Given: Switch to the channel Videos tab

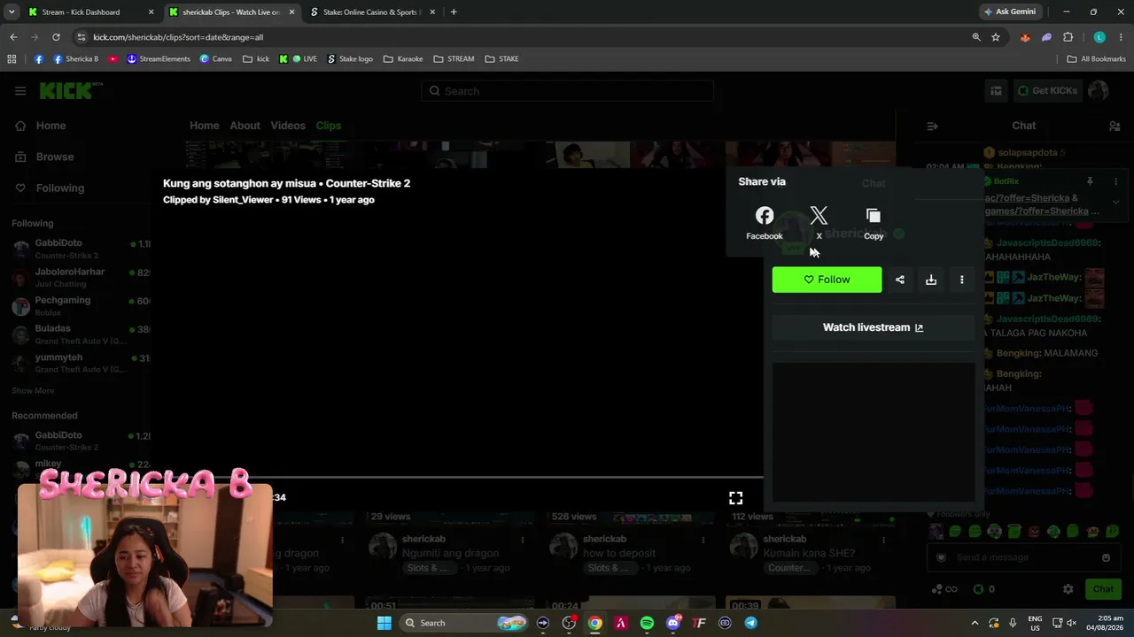Looking at the screenshot, I should tap(288, 126).
